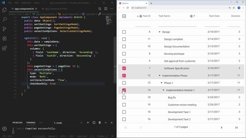Open the Edit menu in VS Code
Image resolution: width=246 pixels, height=138 pixels.
(16, 3)
